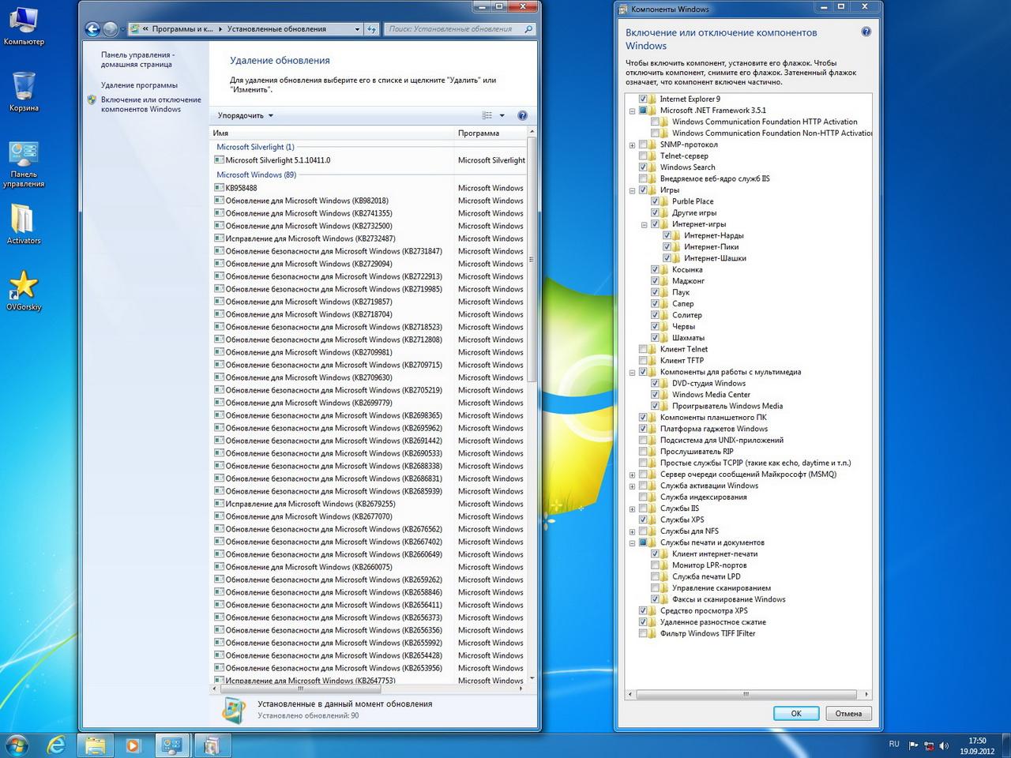Open help in the updates window

[x=522, y=115]
